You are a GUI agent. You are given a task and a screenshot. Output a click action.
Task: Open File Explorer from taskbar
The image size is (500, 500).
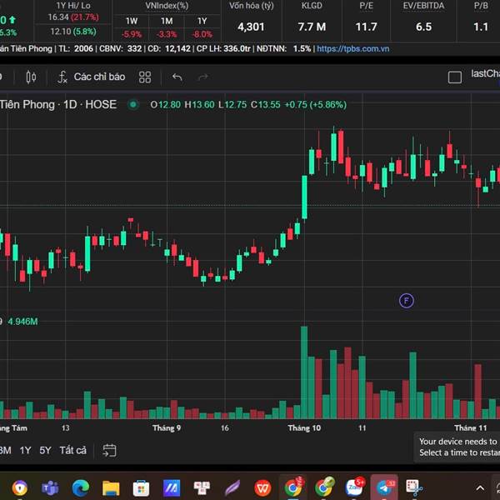[x=111, y=487]
